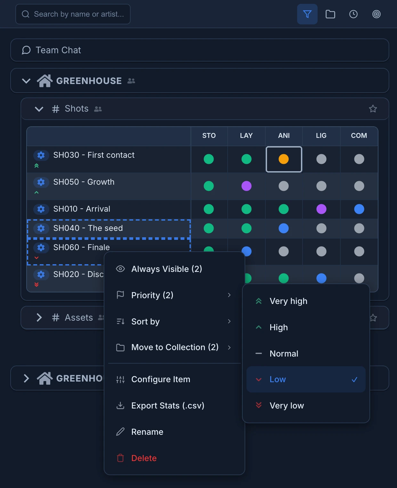Toggle Always Visible (2) eye option

tap(174, 269)
